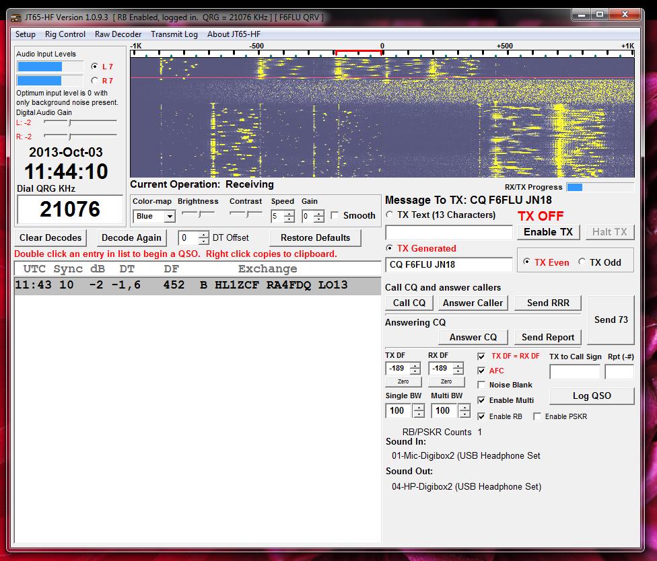Click the waterfall spectrum display
This screenshot has width=657, height=561.
coord(382,117)
